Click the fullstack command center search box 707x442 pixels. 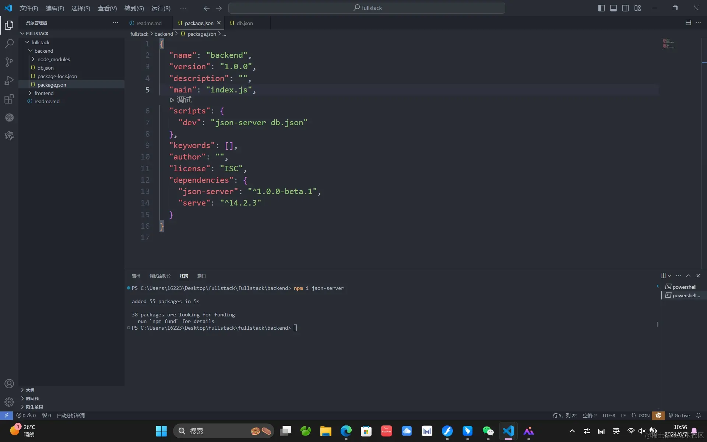pos(367,8)
